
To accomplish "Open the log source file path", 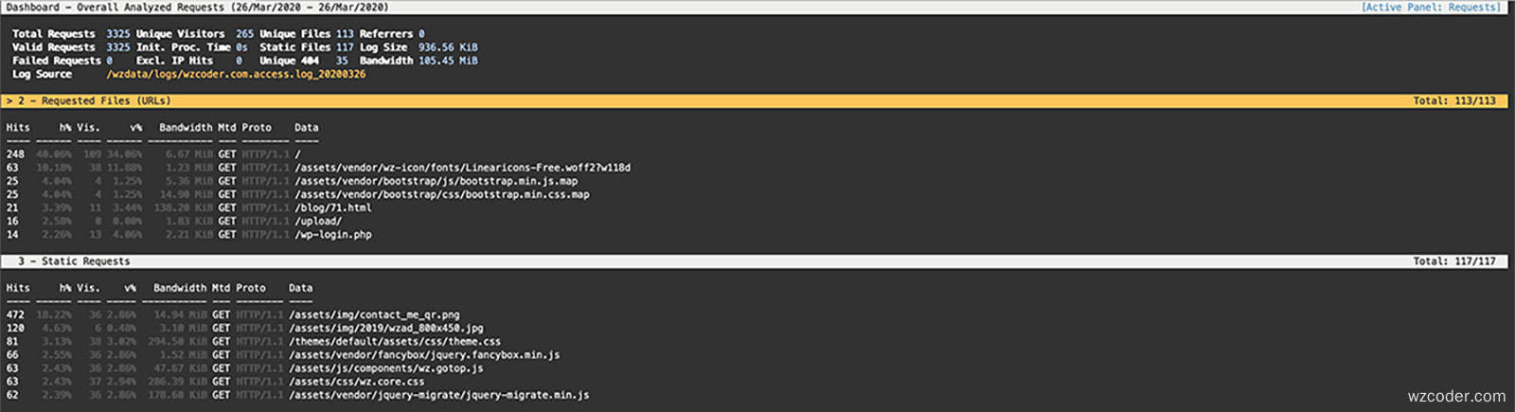I will (x=236, y=74).
